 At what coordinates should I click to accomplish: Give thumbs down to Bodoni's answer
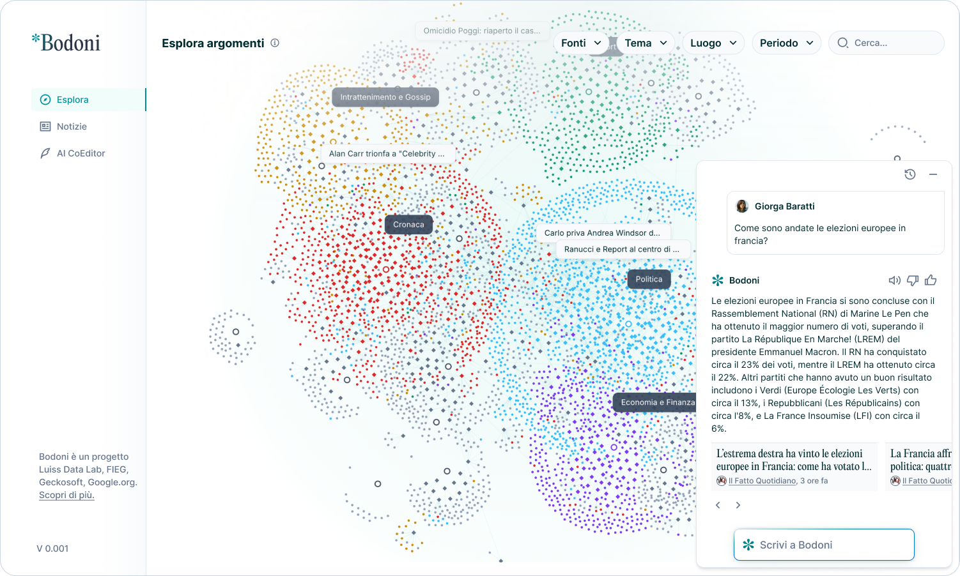click(913, 280)
